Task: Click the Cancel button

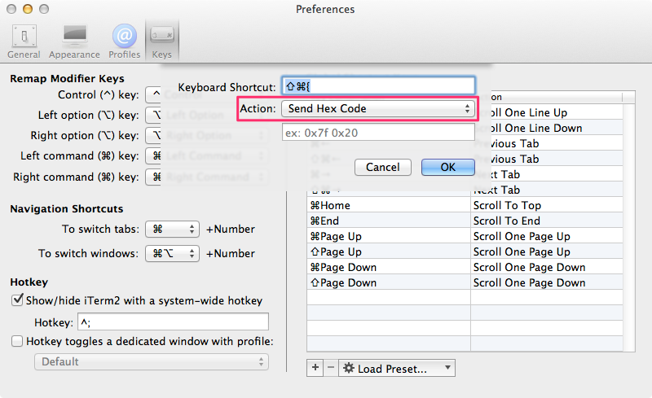Action: (x=382, y=167)
